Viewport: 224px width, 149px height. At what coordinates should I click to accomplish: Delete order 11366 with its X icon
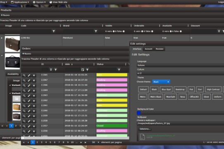pos(34,86)
